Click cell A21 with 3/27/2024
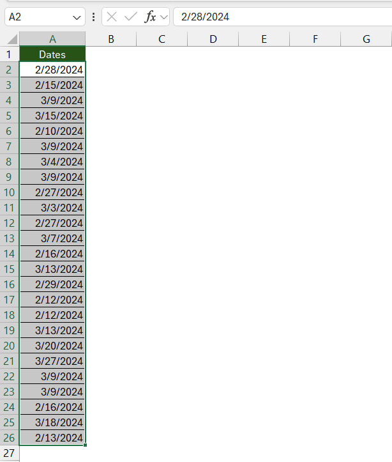Image resolution: width=392 pixels, height=462 pixels. tap(52, 361)
